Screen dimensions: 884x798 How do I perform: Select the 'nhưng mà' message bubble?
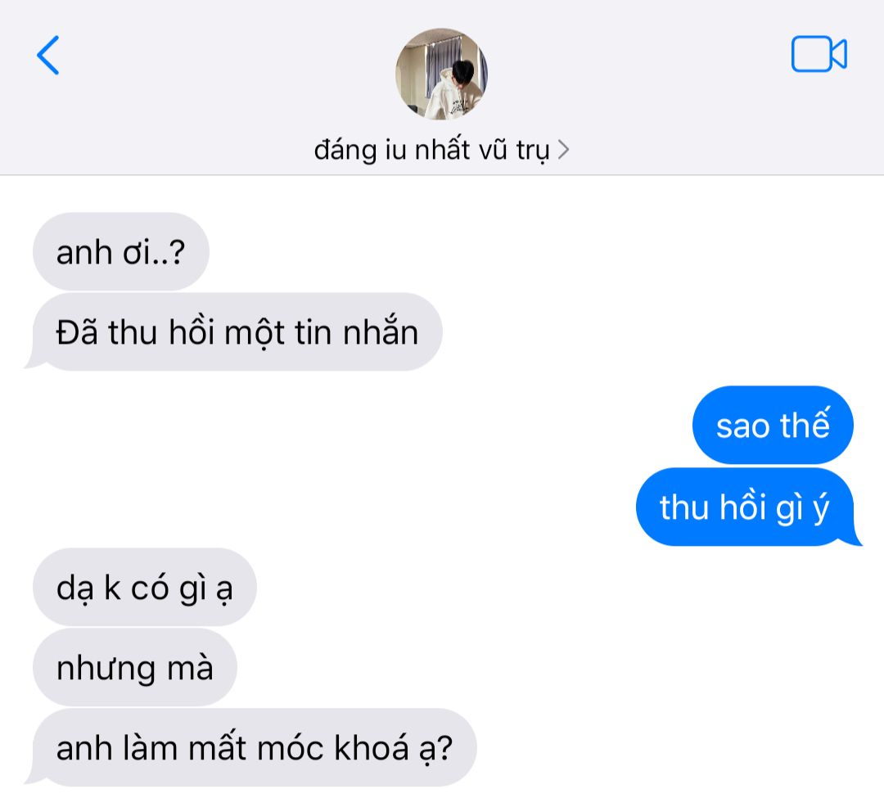[135, 668]
